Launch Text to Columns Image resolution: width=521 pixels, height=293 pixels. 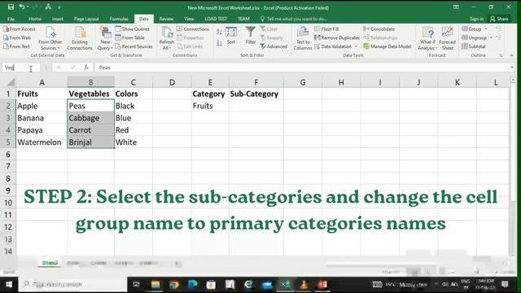pos(302,38)
